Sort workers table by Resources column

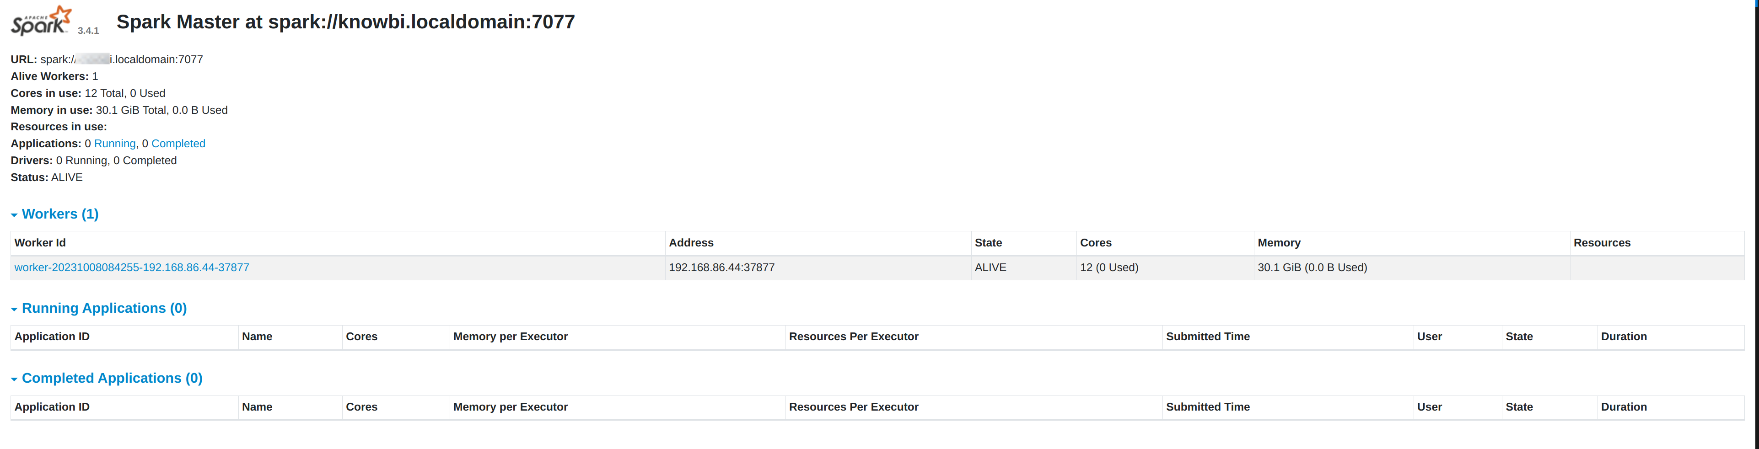(x=1601, y=243)
